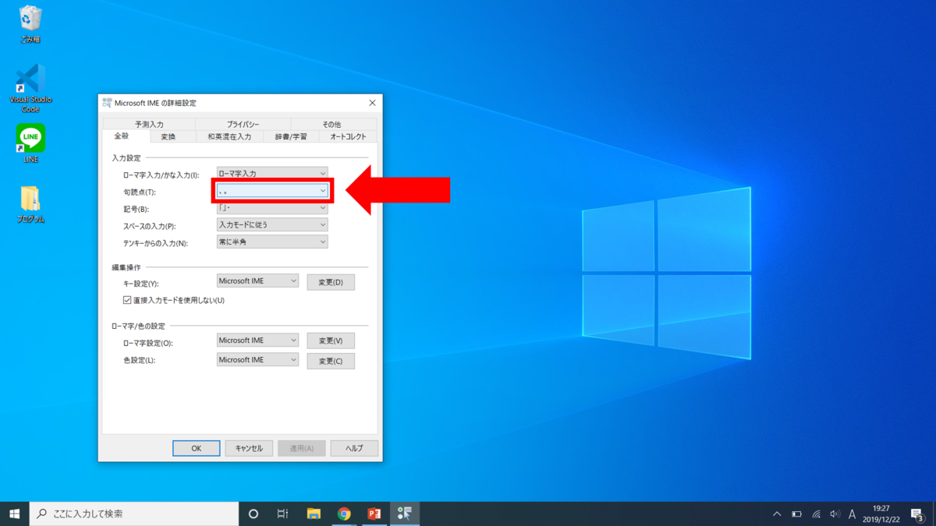The image size is (936, 526).
Task: Open File Explorer from taskbar
Action: click(314, 514)
